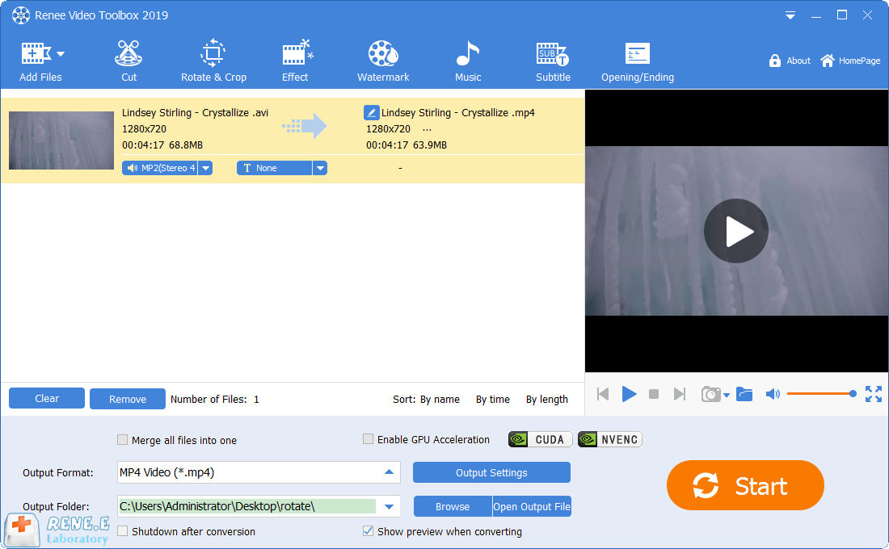This screenshot has height=549, width=889.
Task: Jump to previous frame in player
Action: 603,394
